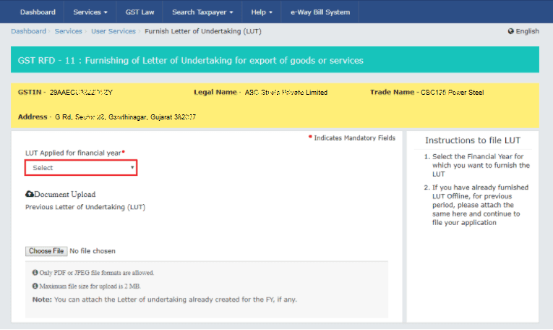Go to e-Way Bill System menu item
553x330 pixels.
(x=320, y=12)
